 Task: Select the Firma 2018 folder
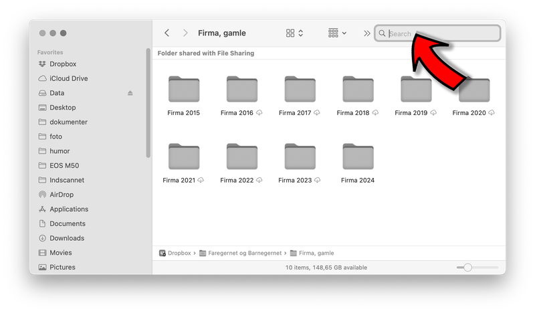coord(358,89)
